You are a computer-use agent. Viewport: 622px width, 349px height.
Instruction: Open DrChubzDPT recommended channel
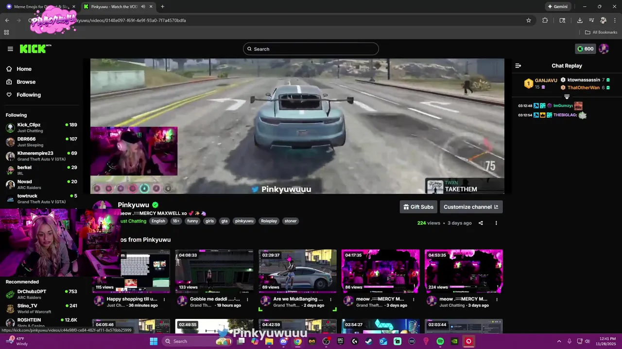(41, 294)
